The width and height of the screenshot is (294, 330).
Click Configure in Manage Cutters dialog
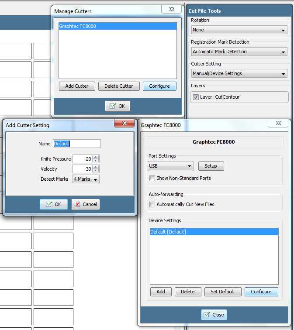pyautogui.click(x=159, y=86)
